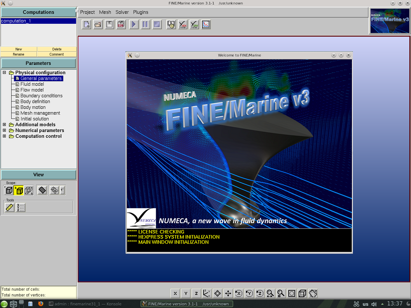Click the Rename computation button
411x308 pixels.
pos(19,54)
